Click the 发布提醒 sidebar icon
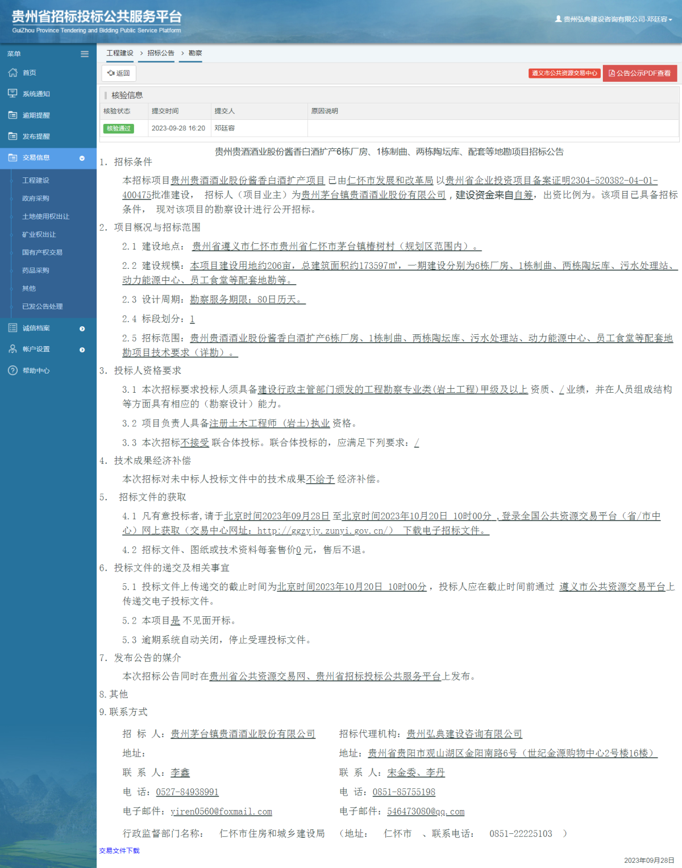Viewport: 682px width, 868px height. tap(13, 136)
